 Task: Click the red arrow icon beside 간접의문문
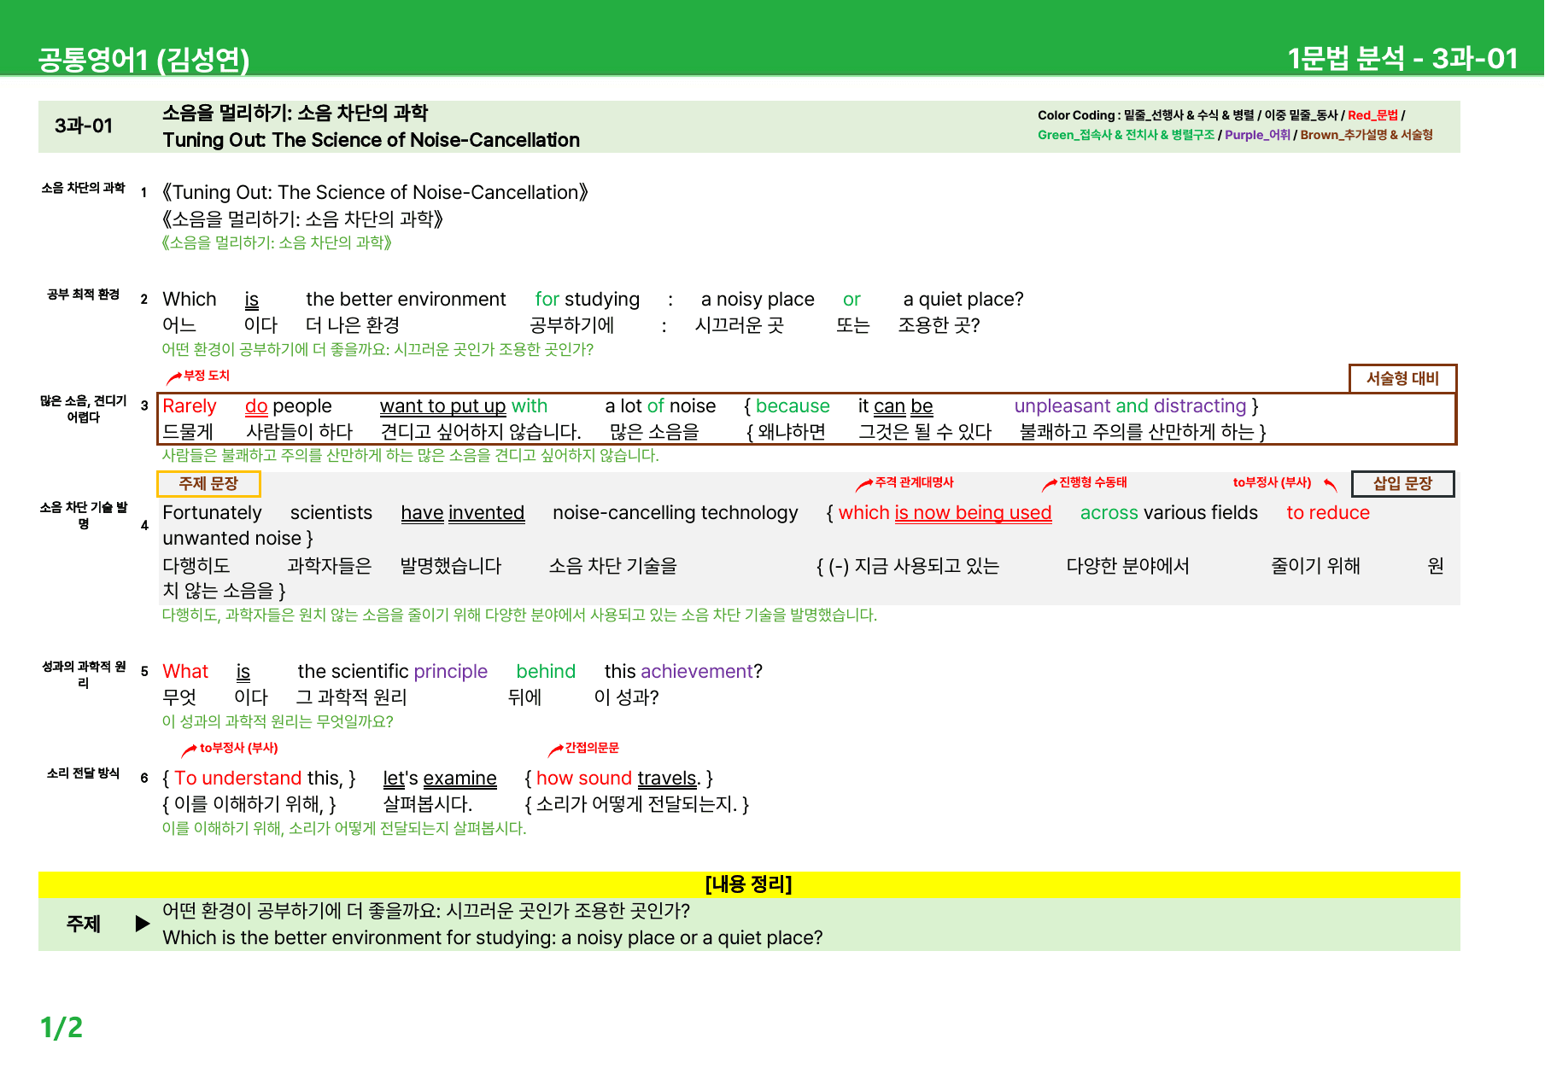(x=555, y=750)
